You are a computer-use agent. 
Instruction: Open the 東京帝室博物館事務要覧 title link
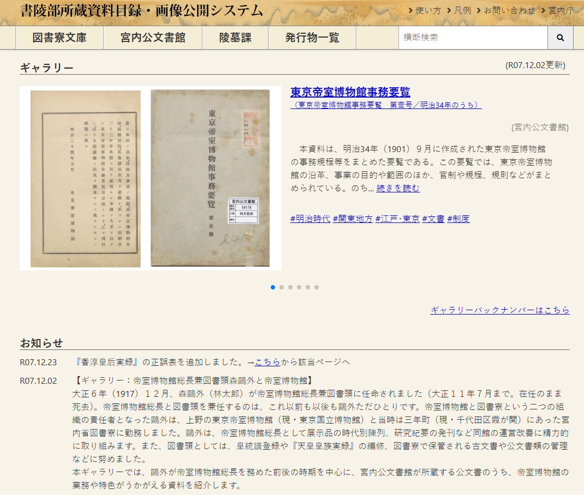[x=350, y=92]
